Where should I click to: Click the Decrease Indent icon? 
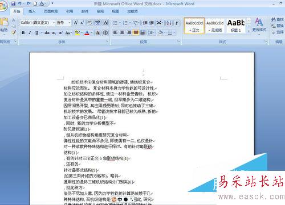coord(145,23)
